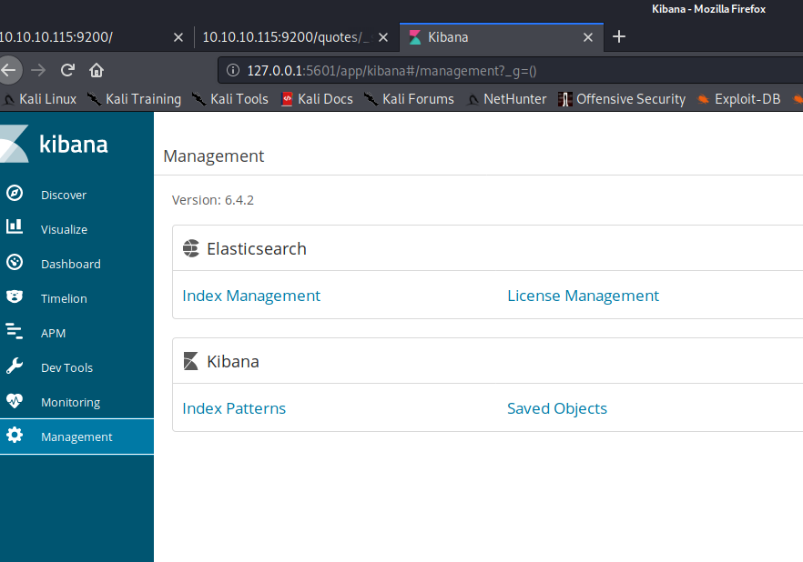Open Saved Objects link
Screen dimensions: 803x562
pyautogui.click(x=557, y=408)
